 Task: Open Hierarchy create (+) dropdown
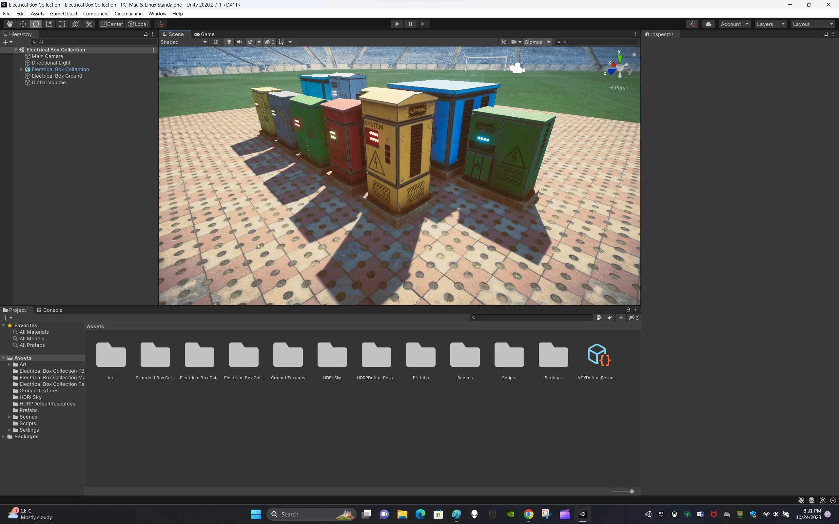pyautogui.click(x=8, y=42)
